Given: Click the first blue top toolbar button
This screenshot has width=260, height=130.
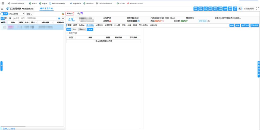Looking at the screenshot, I should pos(196,9).
